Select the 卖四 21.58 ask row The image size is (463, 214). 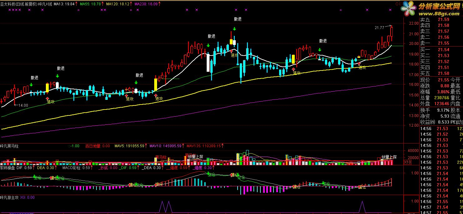tap(435, 26)
